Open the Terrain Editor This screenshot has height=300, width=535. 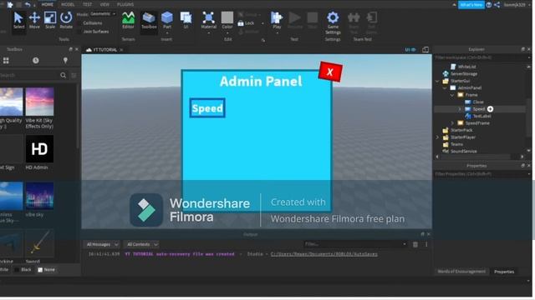(128, 20)
